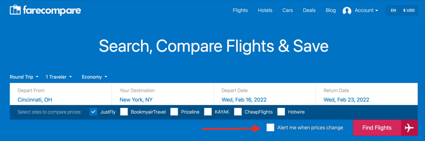425x141 pixels.
Task: Click the farecompare suitcase logo icon
Action: 15,10
